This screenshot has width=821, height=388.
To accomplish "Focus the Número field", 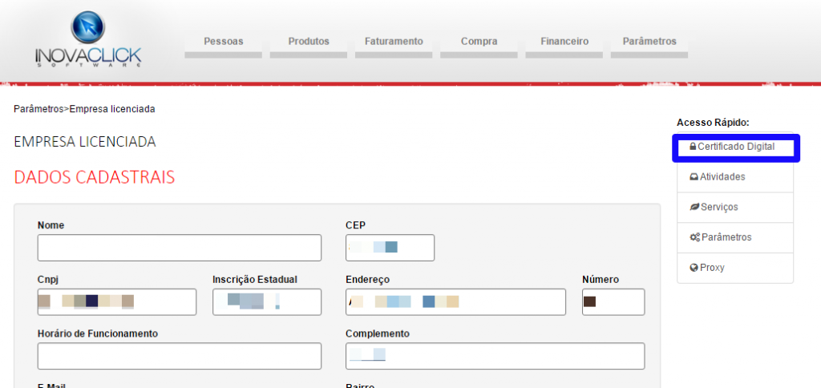I will pyautogui.click(x=613, y=302).
